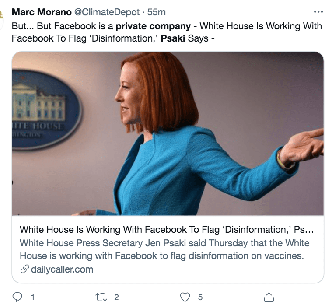332x308 pixels.
Task: Click the chain link icon beside dailycaller.com
Action: (x=24, y=269)
